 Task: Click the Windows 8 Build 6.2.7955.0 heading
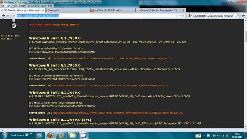click(55, 65)
